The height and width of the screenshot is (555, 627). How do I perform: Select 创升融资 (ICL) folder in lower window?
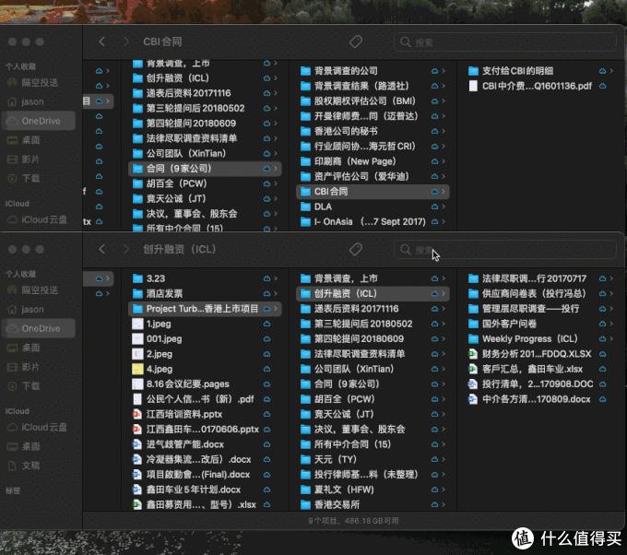[373, 293]
